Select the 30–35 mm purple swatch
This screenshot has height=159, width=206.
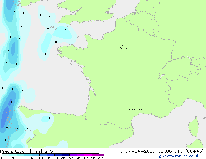(x=73, y=155)
